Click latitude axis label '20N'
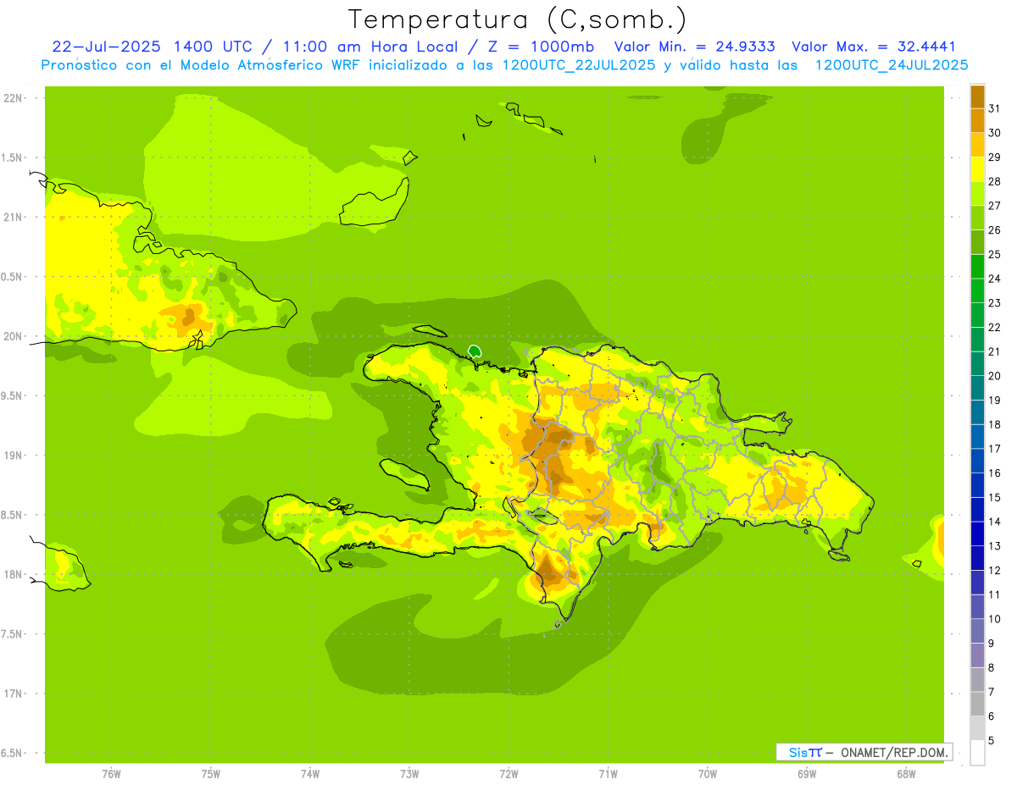 (13, 337)
